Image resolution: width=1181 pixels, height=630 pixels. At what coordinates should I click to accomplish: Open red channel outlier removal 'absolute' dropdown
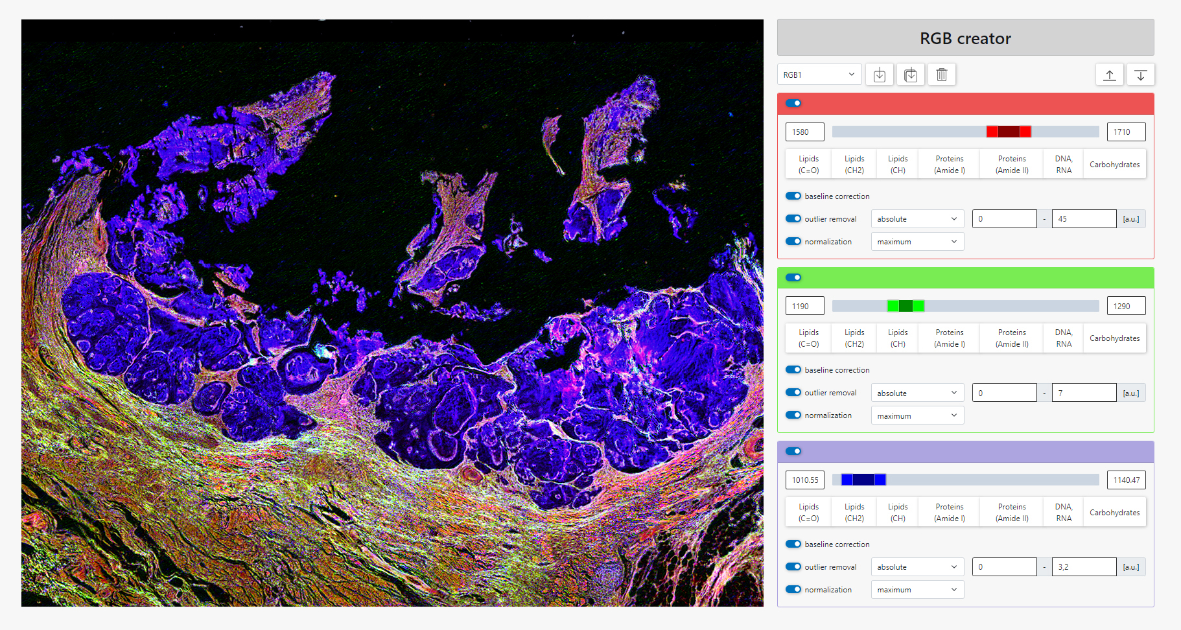(x=917, y=219)
